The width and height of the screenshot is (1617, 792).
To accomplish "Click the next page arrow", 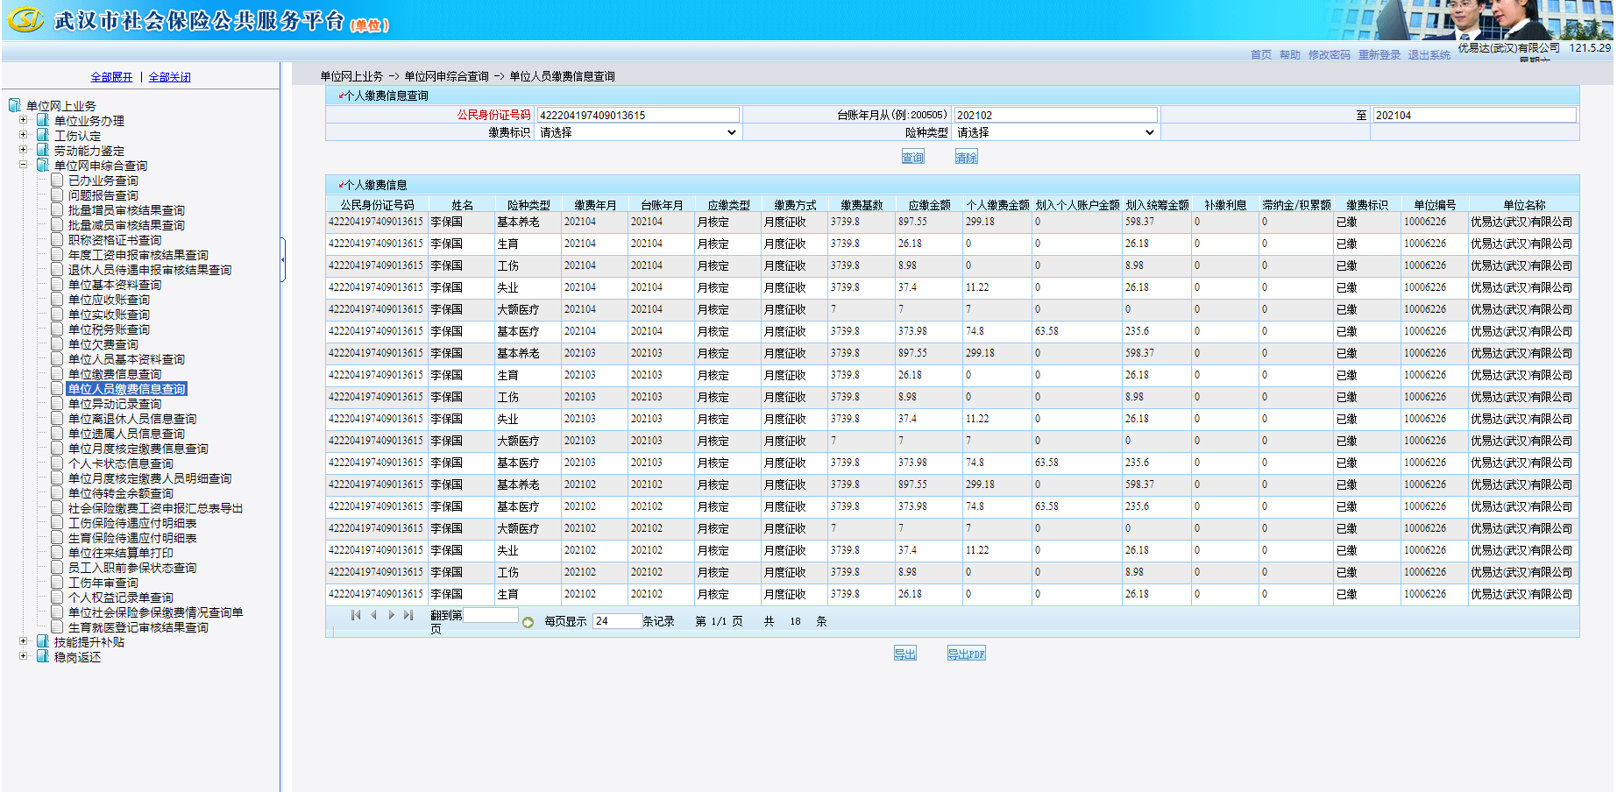I will pos(391,615).
